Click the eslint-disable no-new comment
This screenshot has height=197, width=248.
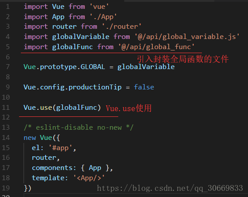point(79,127)
